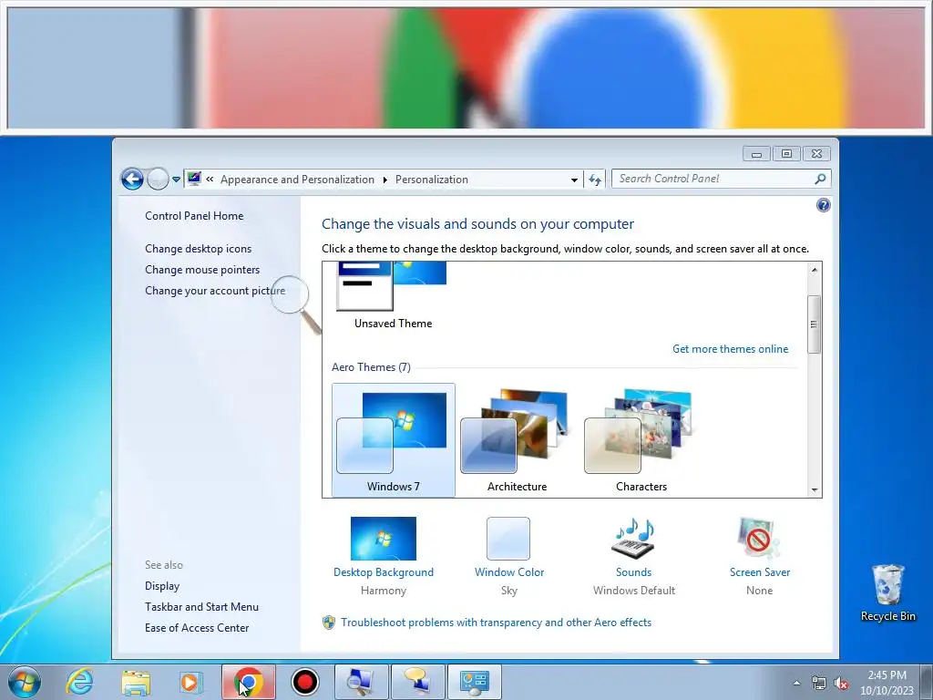Image resolution: width=933 pixels, height=700 pixels.
Task: Click the search magnifier icon
Action: (820, 179)
